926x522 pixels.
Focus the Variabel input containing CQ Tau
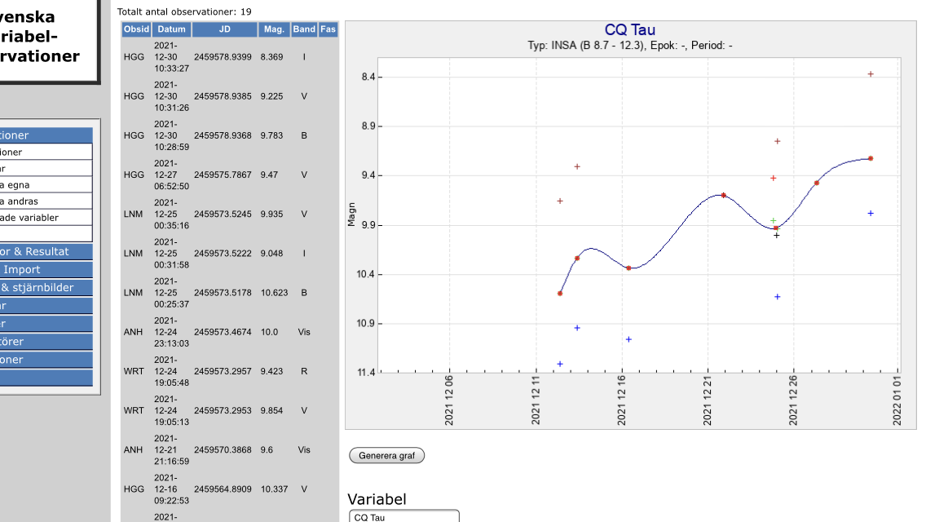pyautogui.click(x=403, y=517)
